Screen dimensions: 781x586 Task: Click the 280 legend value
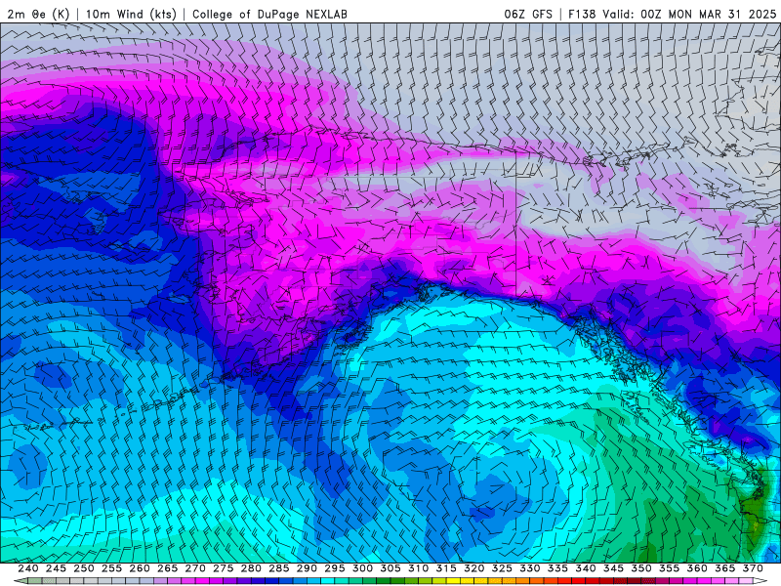click(251, 568)
